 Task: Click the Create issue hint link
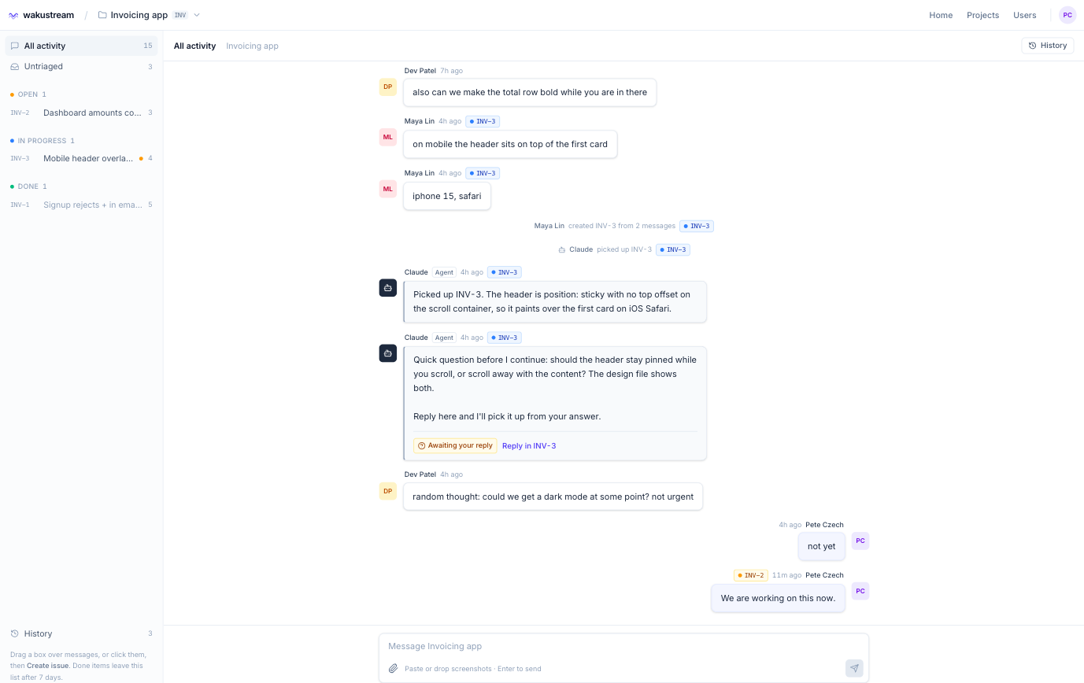click(48, 666)
